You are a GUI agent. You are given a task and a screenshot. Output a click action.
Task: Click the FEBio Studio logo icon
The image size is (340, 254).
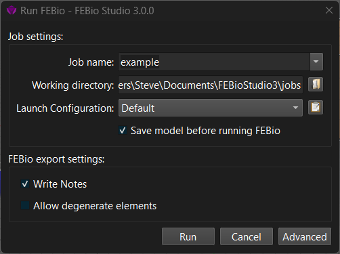pyautogui.click(x=12, y=10)
